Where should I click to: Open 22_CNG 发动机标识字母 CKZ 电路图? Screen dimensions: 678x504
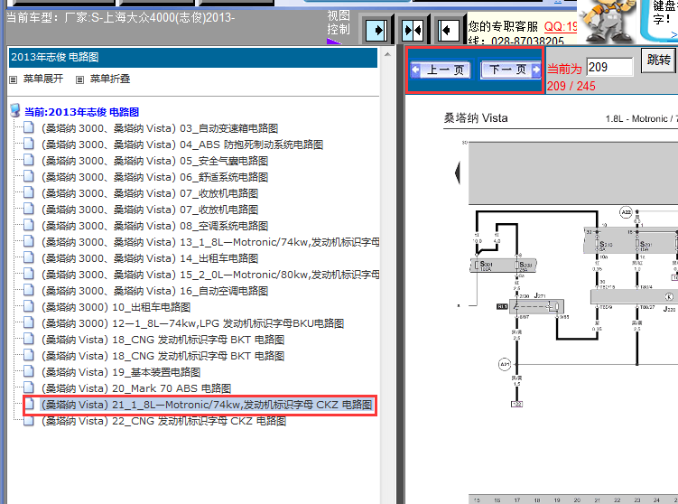164,421
